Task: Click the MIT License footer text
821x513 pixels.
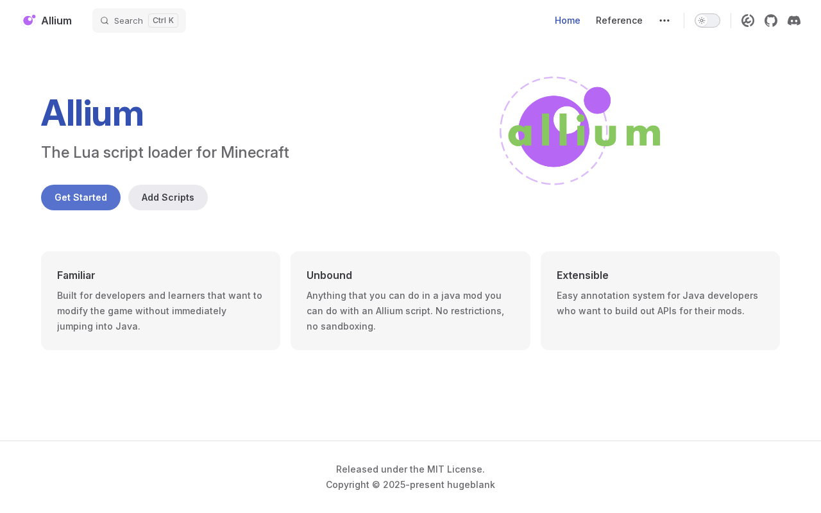Action: click(x=410, y=469)
